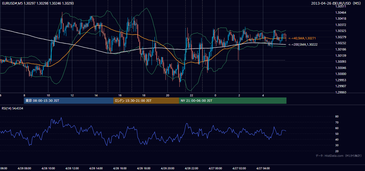Click the 2013-04-26 EUR/USD (M5) chart heading
Screen dimensions: 365x171
click(x=336, y=3)
